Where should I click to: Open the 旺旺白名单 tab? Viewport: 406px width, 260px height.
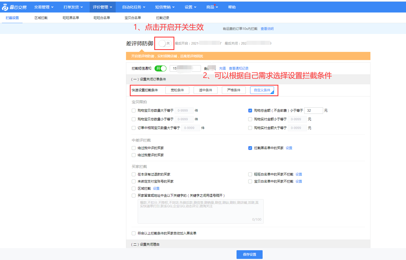(102, 18)
